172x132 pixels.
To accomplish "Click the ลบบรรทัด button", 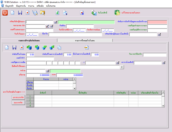I will (18, 103).
